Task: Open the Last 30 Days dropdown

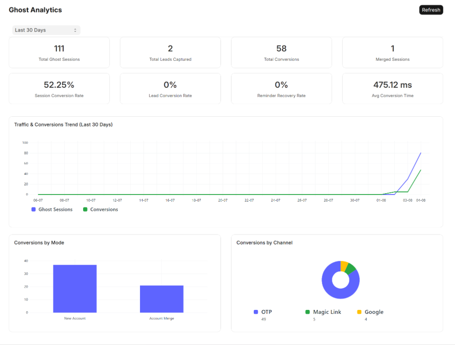Action: (46, 30)
